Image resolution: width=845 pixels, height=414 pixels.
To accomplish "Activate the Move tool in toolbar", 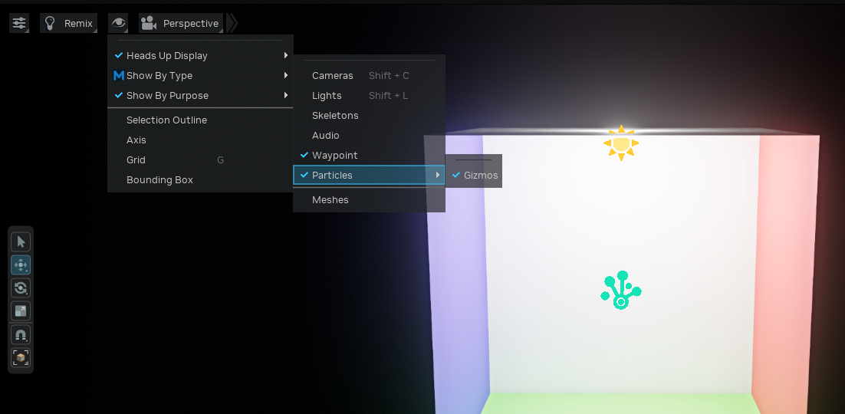I will click(21, 264).
